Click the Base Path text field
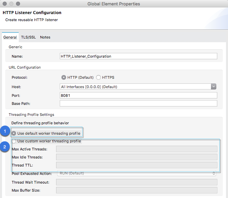 (x=138, y=103)
